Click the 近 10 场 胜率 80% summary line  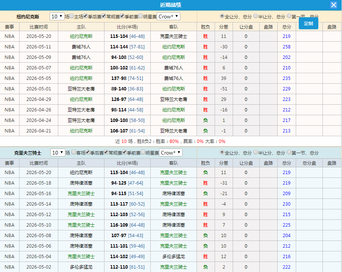click(170, 141)
